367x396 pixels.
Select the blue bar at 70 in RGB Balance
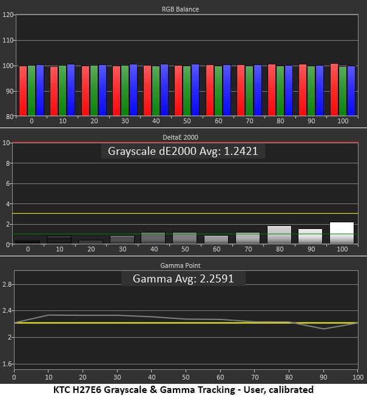coord(258,90)
